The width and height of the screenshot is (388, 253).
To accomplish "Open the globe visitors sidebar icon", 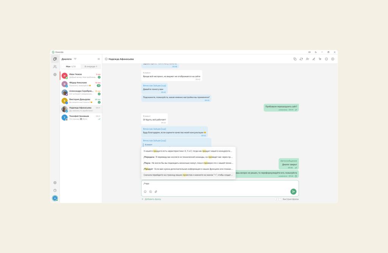I will [55, 75].
